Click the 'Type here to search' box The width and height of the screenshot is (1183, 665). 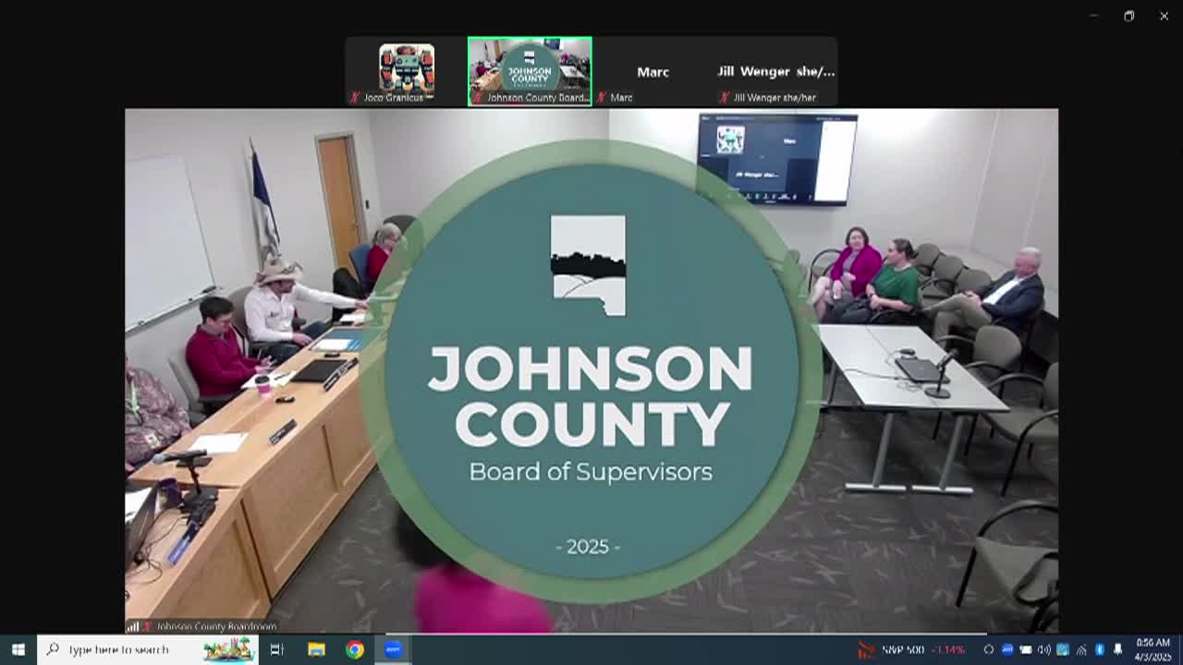coord(148,649)
